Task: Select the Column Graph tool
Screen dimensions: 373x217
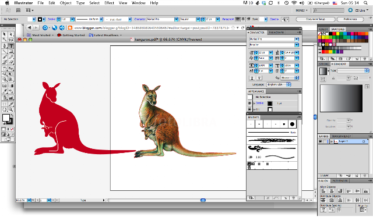Action: click(11, 98)
